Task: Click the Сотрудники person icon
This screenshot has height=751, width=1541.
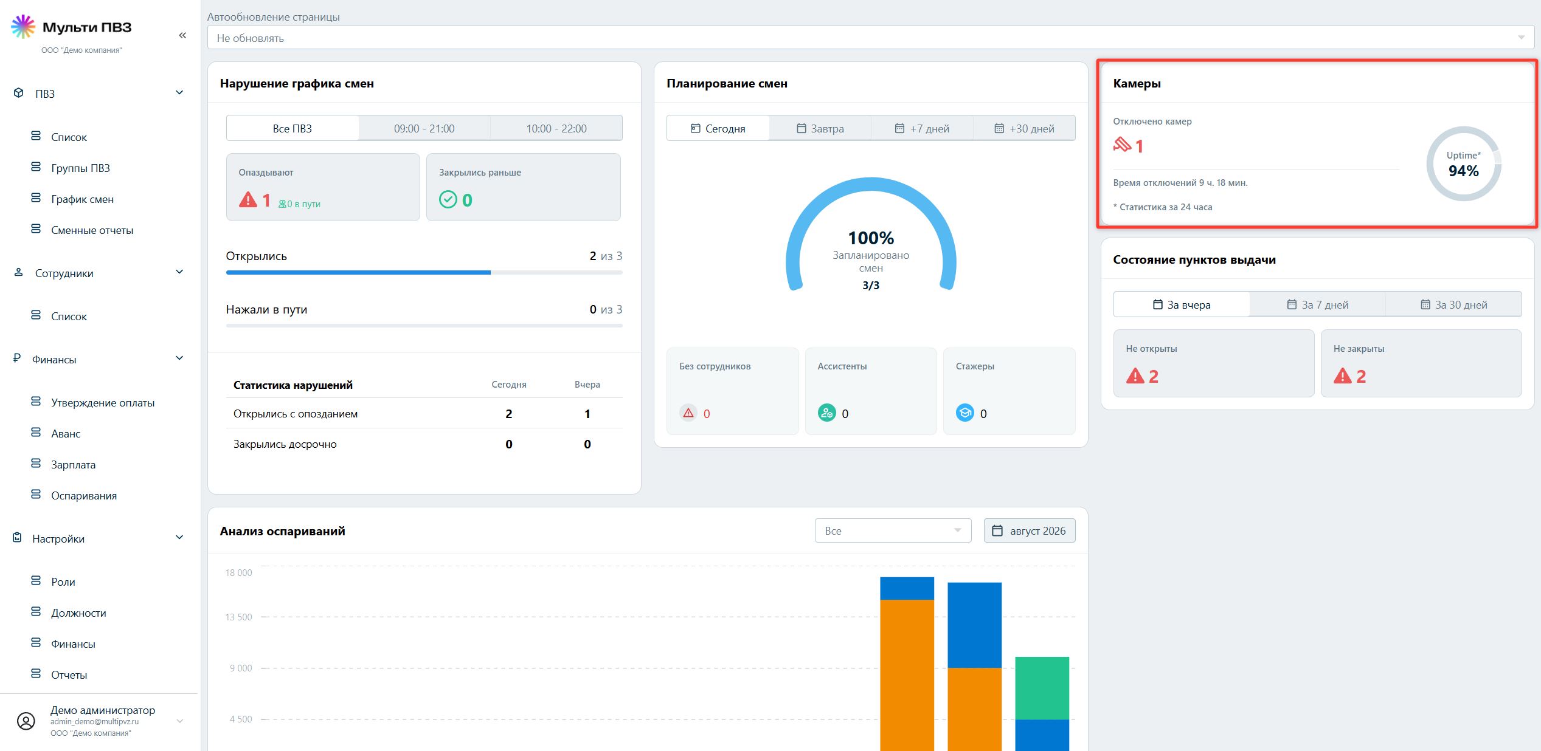Action: click(19, 273)
